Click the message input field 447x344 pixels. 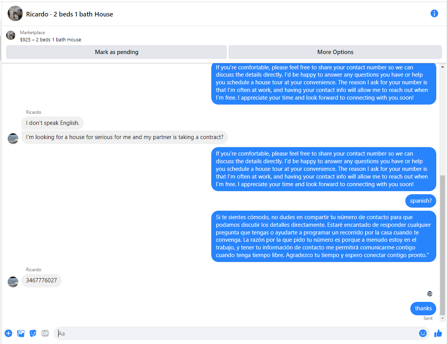coord(237,333)
